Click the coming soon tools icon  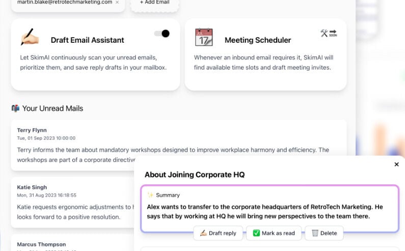click(329, 34)
